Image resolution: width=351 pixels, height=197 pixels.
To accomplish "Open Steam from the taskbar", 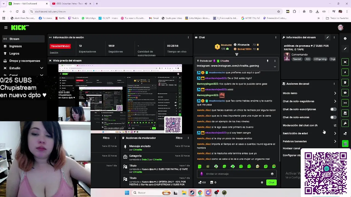I will pyautogui.click(x=192, y=193).
